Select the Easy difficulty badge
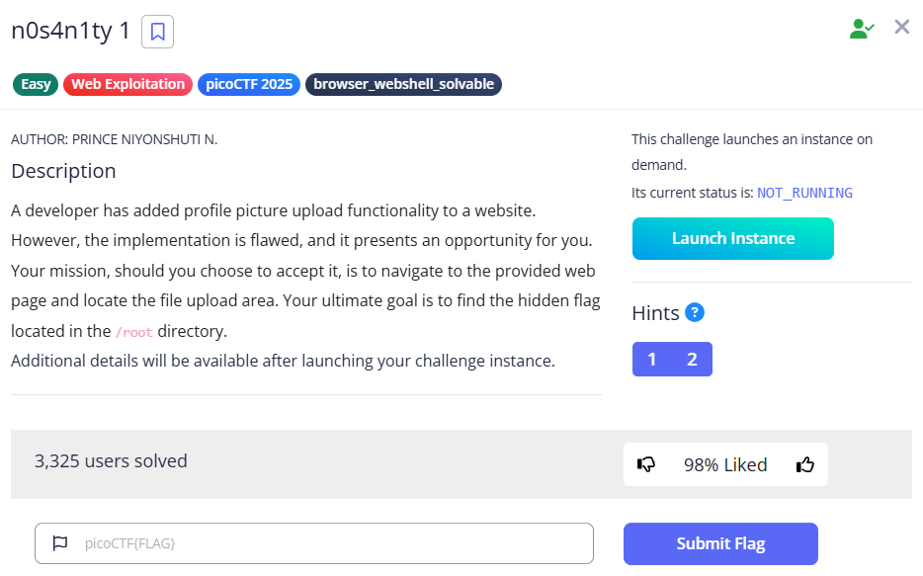The image size is (923, 576). pos(35,84)
